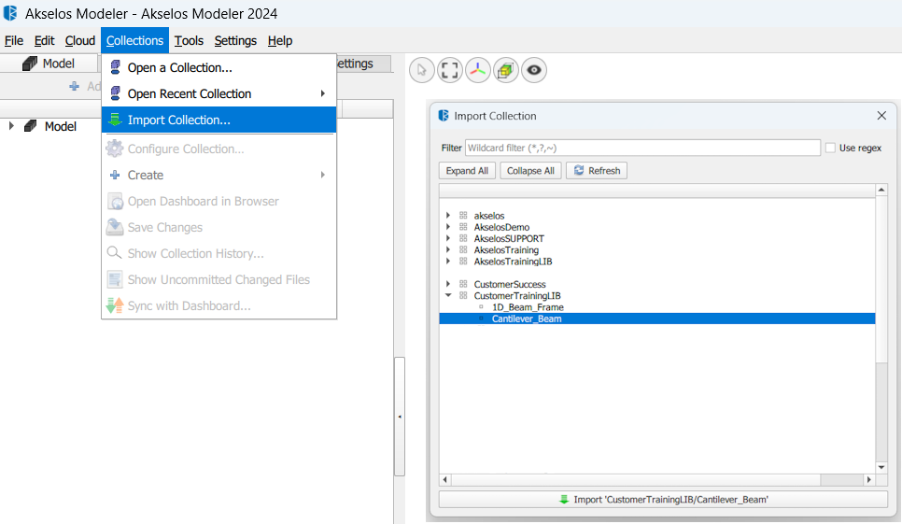
Task: Open the Help menu
Action: point(280,41)
